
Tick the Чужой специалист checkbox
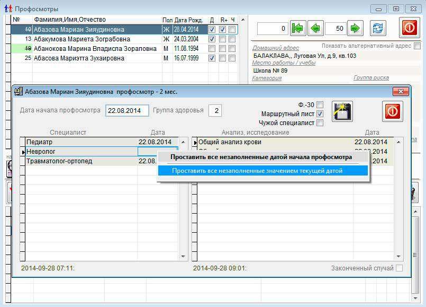320,123
